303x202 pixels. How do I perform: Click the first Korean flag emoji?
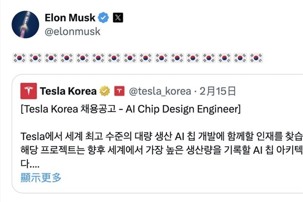18,59
